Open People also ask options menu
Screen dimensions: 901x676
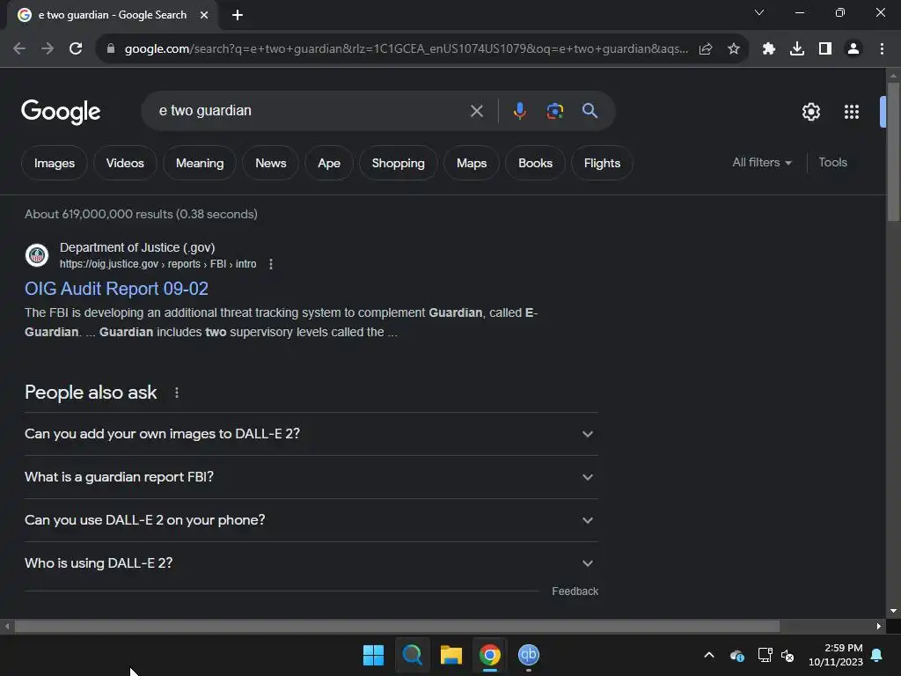176,393
